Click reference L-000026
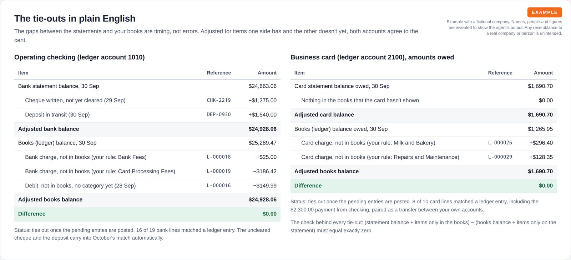571x260 pixels. tap(500, 143)
